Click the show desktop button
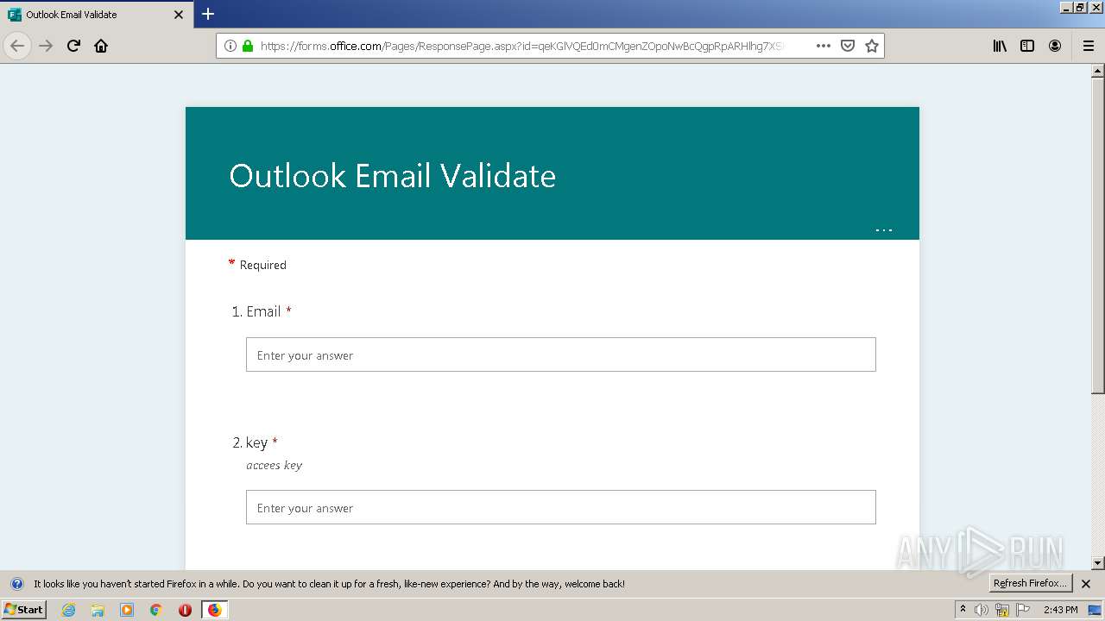 1095,610
